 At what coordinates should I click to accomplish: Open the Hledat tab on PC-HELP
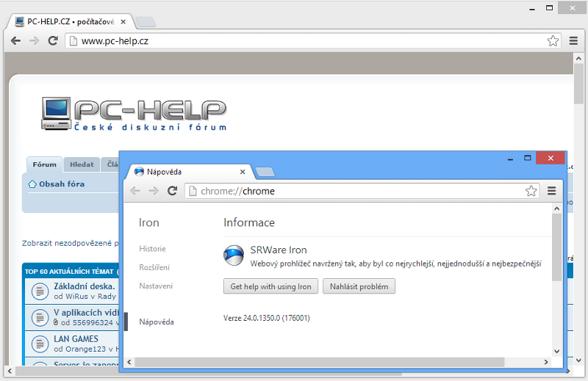click(x=82, y=164)
